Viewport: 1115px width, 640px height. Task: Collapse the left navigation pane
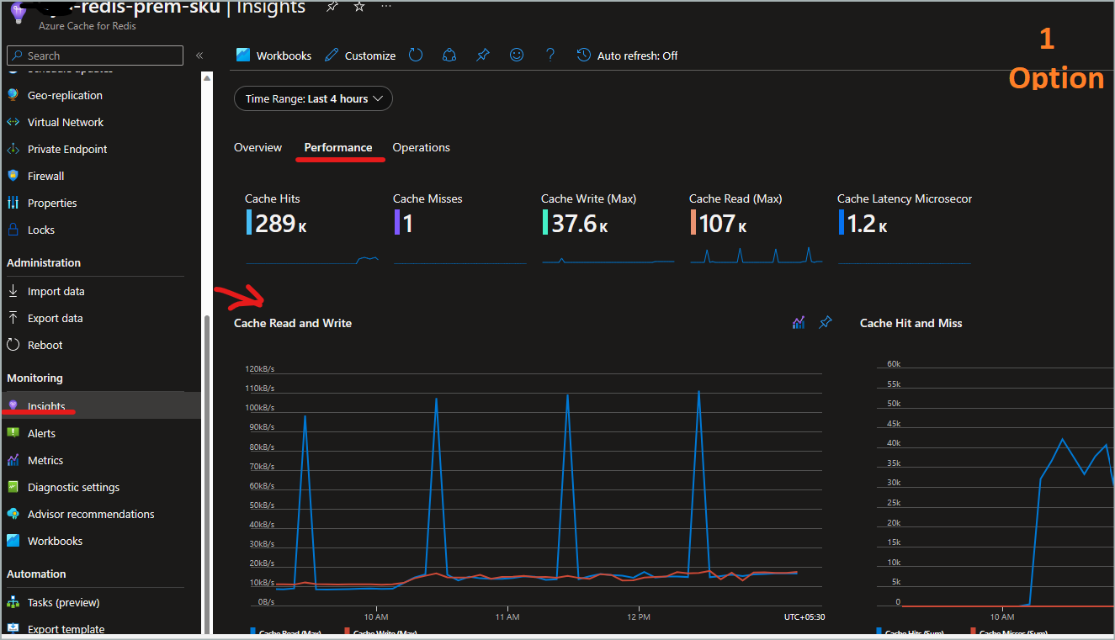tap(199, 56)
